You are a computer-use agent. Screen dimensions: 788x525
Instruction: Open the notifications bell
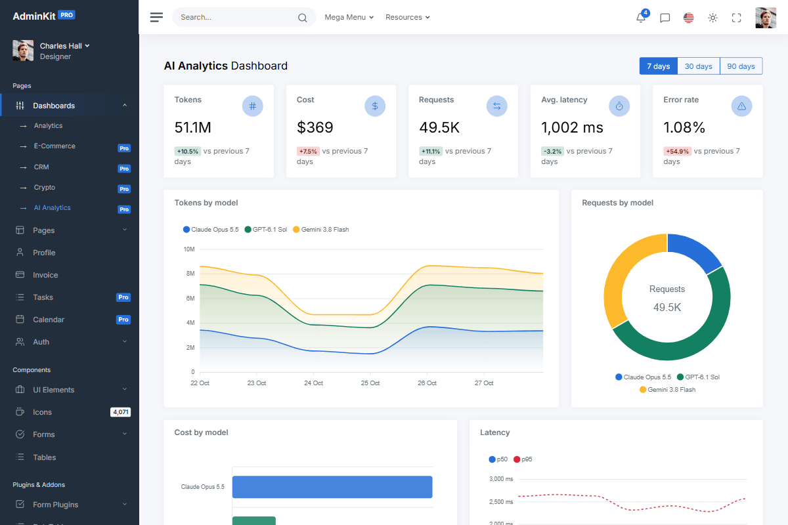pyautogui.click(x=641, y=18)
